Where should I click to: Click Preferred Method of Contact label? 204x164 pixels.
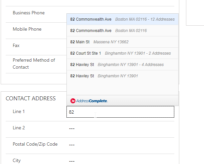pos(34,64)
